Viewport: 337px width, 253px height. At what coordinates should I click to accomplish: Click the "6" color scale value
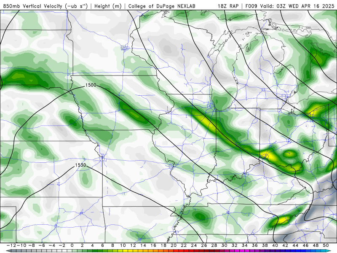(x=102, y=245)
